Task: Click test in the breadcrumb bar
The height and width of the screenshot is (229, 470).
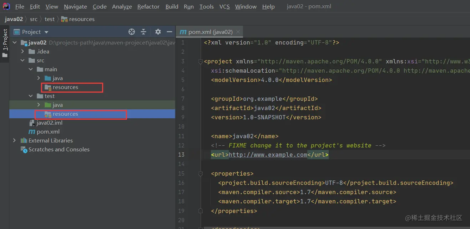Action: tap(50, 19)
